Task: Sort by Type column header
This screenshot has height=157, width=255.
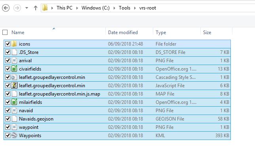Action: (x=161, y=33)
